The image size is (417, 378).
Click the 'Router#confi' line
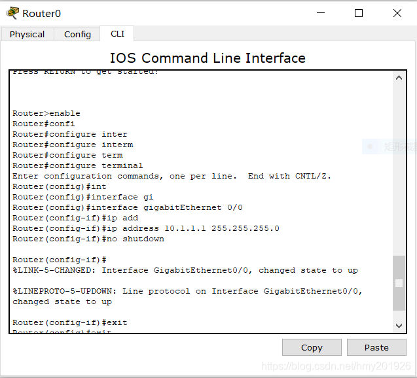44,124
